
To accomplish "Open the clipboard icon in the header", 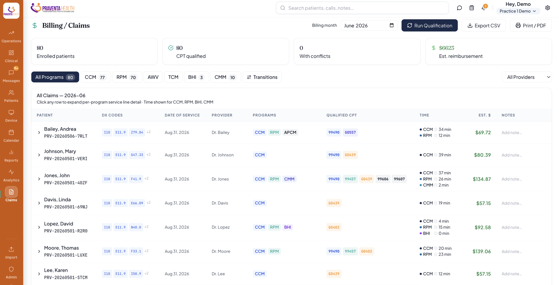I will coord(471,8).
